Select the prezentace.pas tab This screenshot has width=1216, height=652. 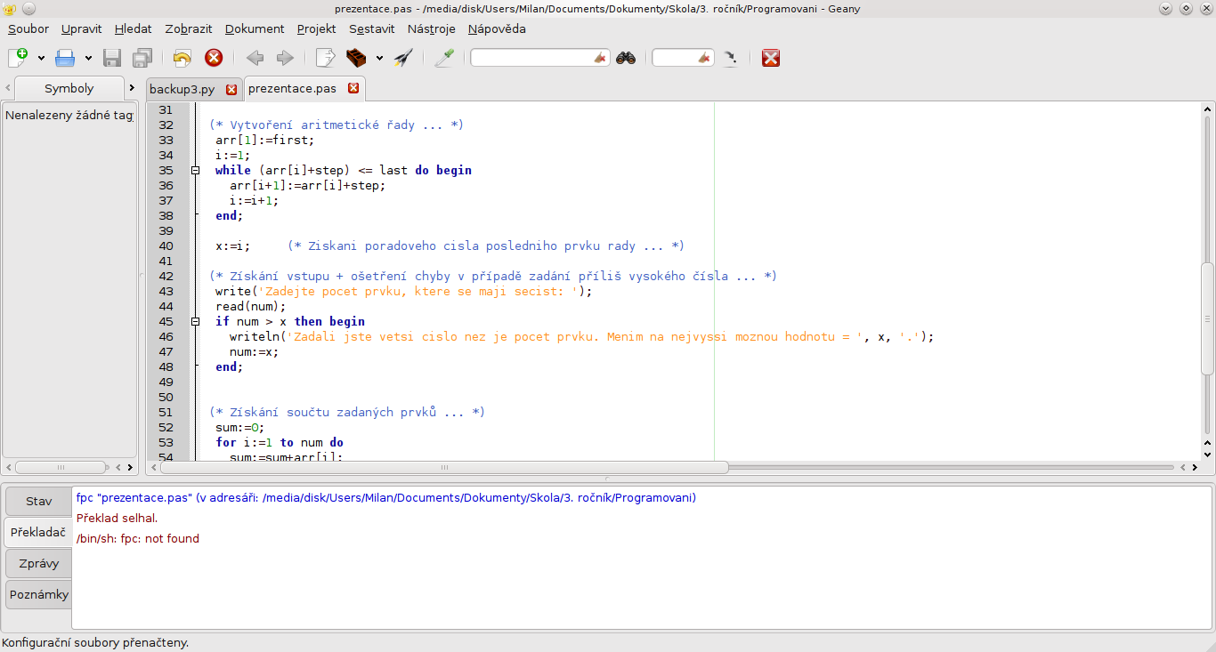point(293,88)
